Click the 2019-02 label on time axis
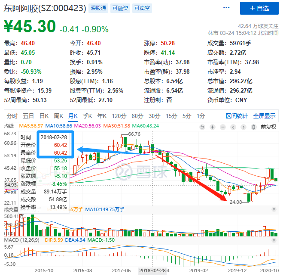Image resolution: width=283 pixels, height=277 pixels. pyautogui.click(x=198, y=271)
